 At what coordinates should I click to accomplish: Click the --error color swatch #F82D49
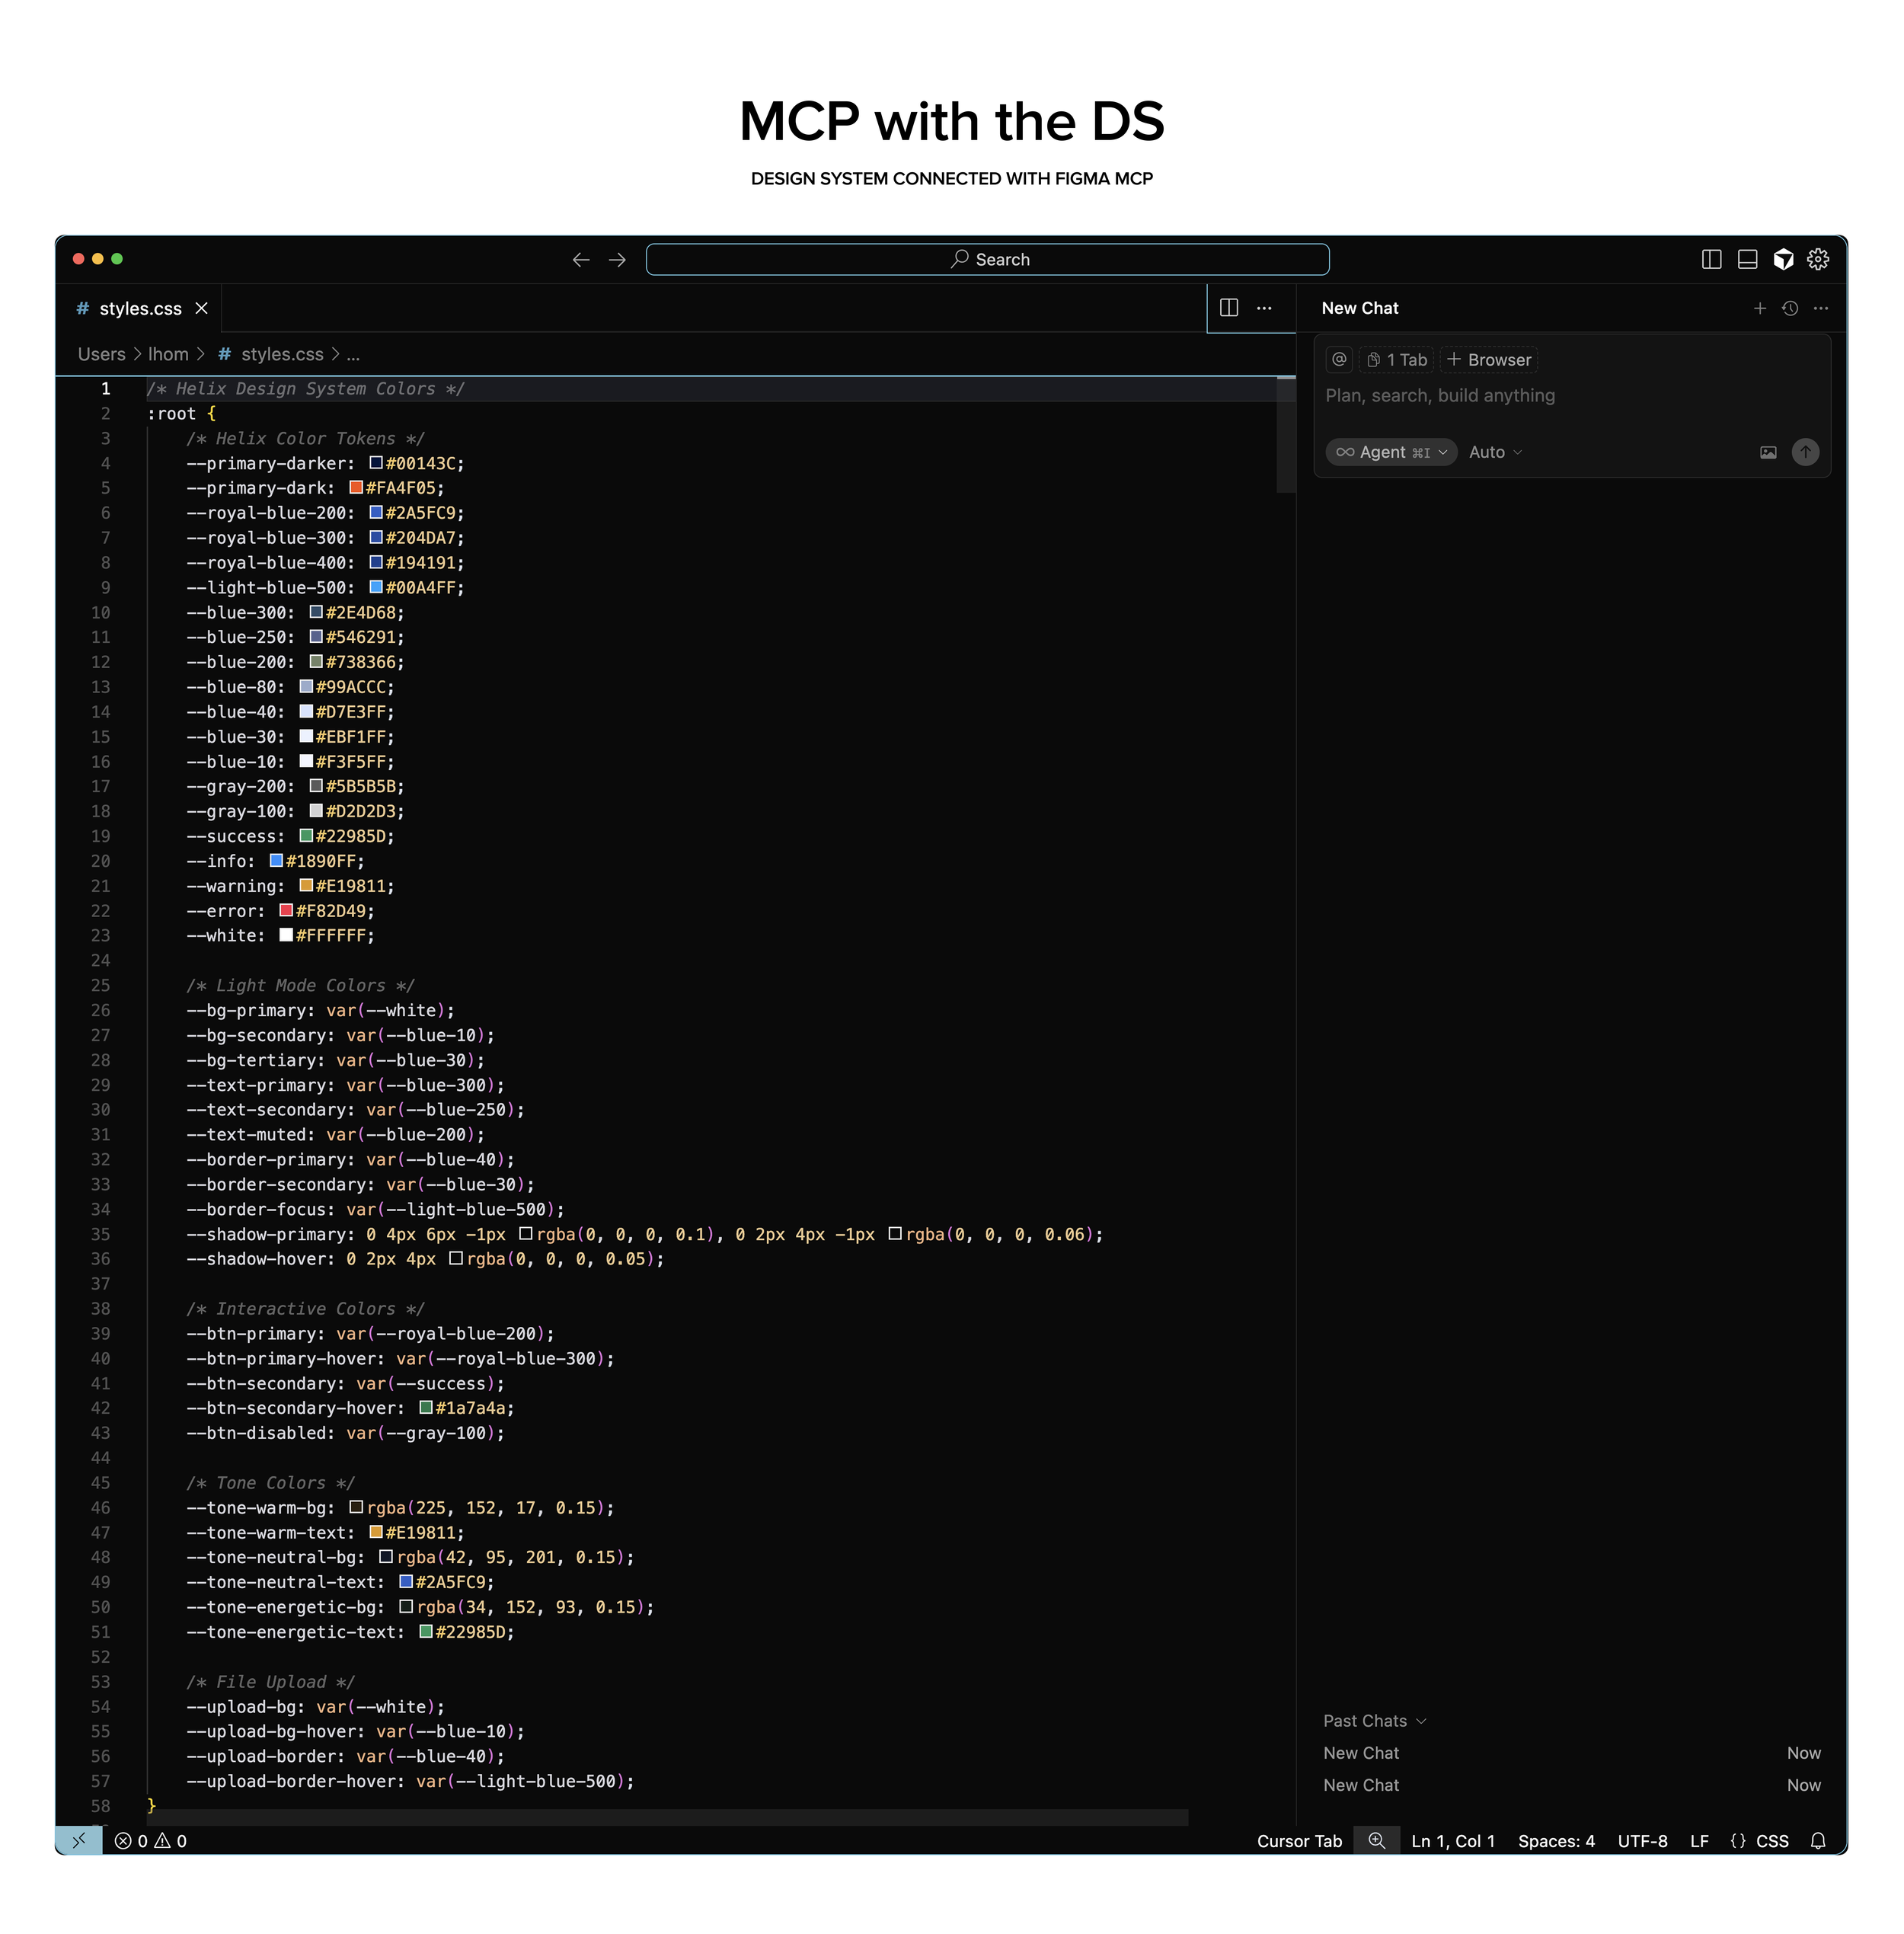[x=286, y=910]
